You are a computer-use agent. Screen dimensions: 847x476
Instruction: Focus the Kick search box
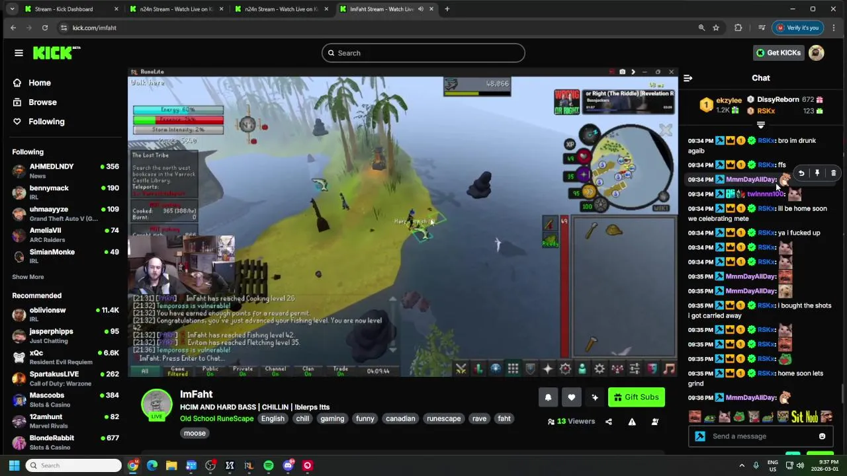pyautogui.click(x=423, y=53)
